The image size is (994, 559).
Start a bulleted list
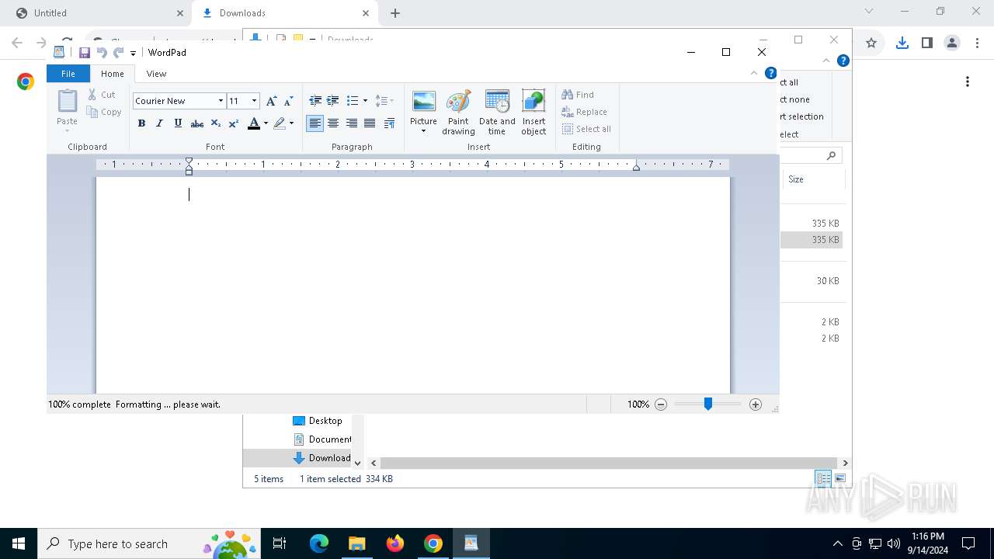(352, 101)
